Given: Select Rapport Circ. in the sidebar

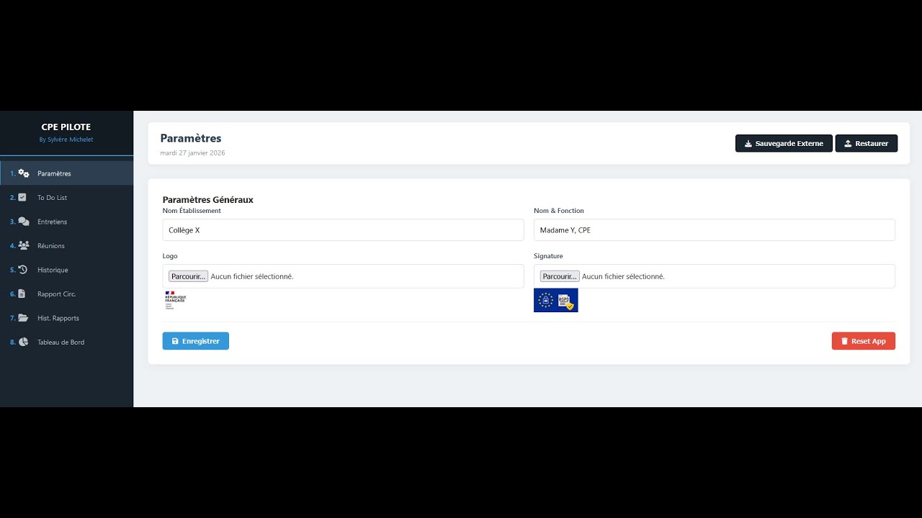Looking at the screenshot, I should [66, 294].
